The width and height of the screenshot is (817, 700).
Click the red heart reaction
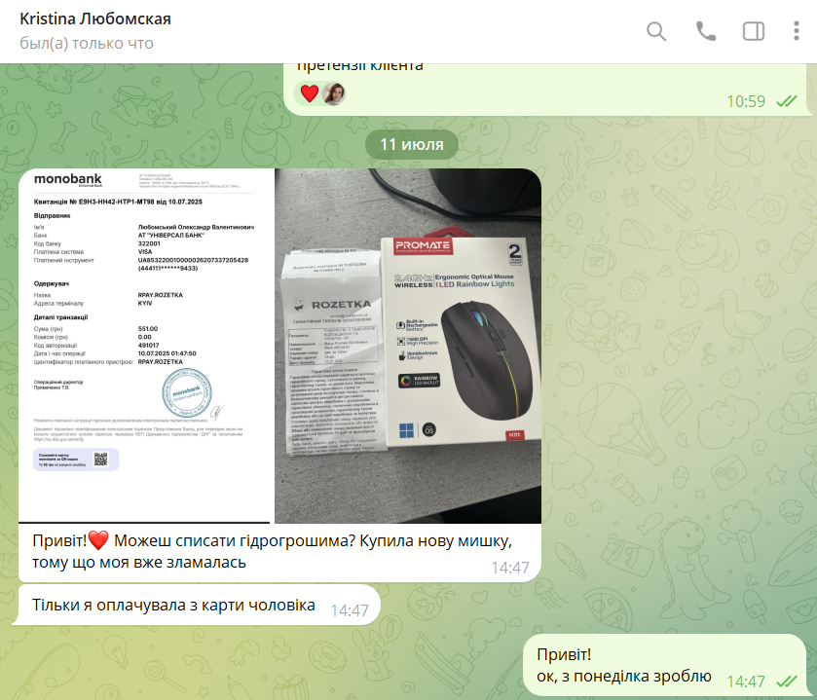coord(310,93)
